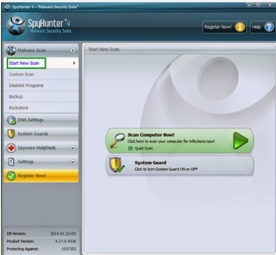Viewport: 276px width, 255px height.
Task: Click the orange info icon beside Register Now
Action: pos(240,27)
